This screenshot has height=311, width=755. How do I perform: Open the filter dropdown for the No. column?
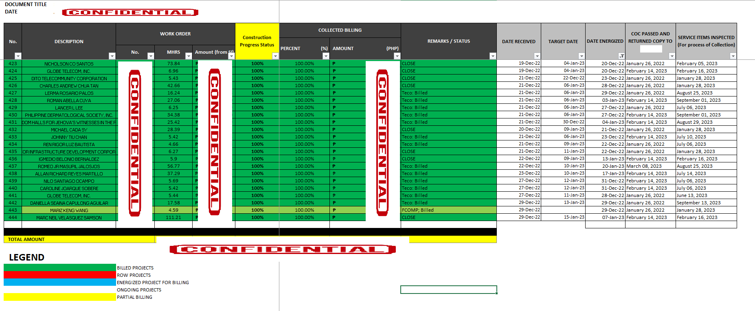pos(18,56)
